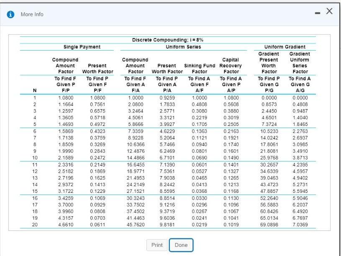
Task: Click the N value 14 row label
Action: point(35,184)
